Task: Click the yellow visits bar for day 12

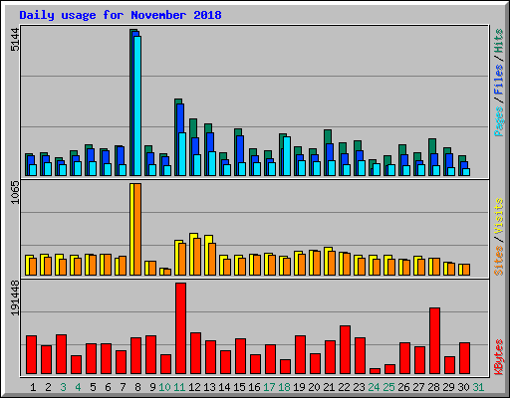Action: pyautogui.click(x=192, y=254)
